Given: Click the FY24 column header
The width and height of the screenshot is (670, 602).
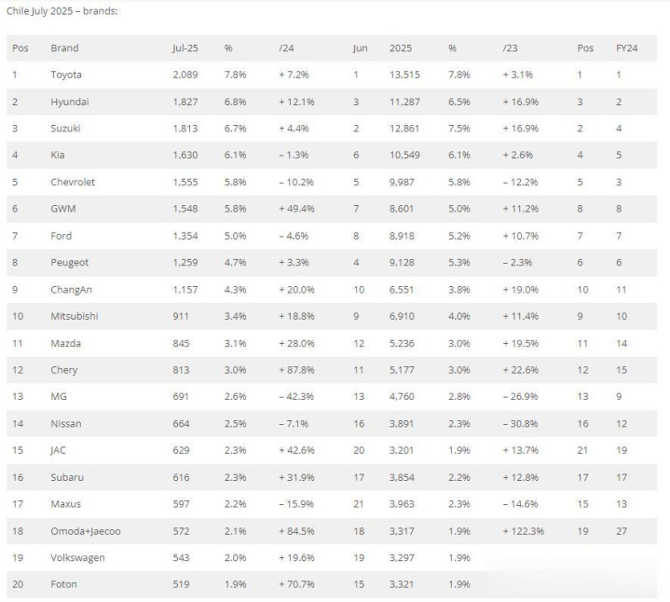Looking at the screenshot, I should pos(626,48).
